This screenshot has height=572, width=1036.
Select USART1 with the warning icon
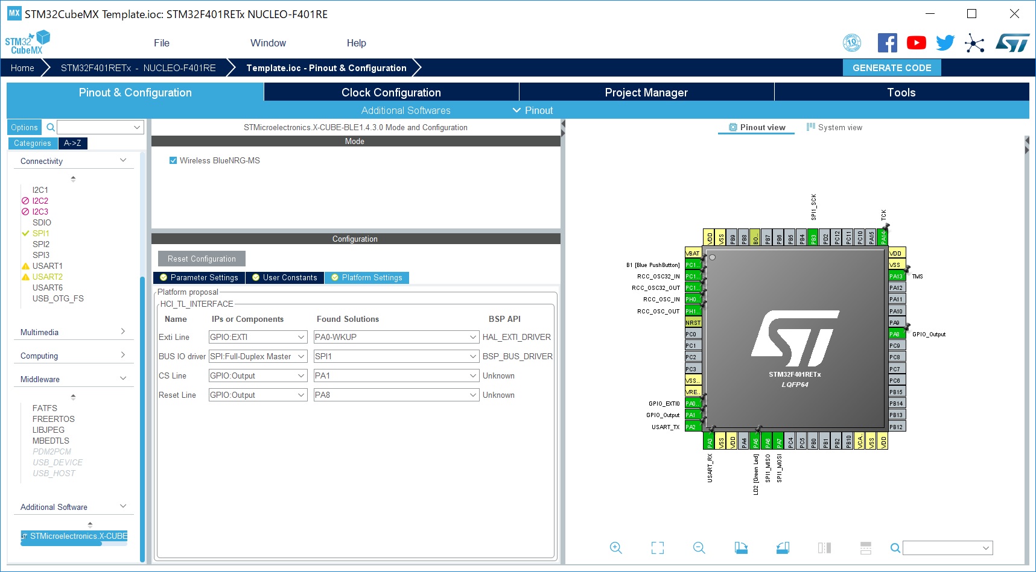coord(42,266)
